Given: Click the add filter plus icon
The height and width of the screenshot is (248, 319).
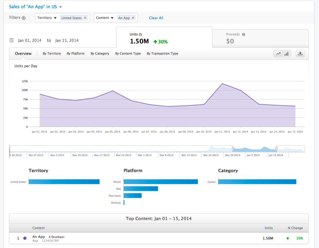Looking at the screenshot, I should pyautogui.click(x=23, y=18).
